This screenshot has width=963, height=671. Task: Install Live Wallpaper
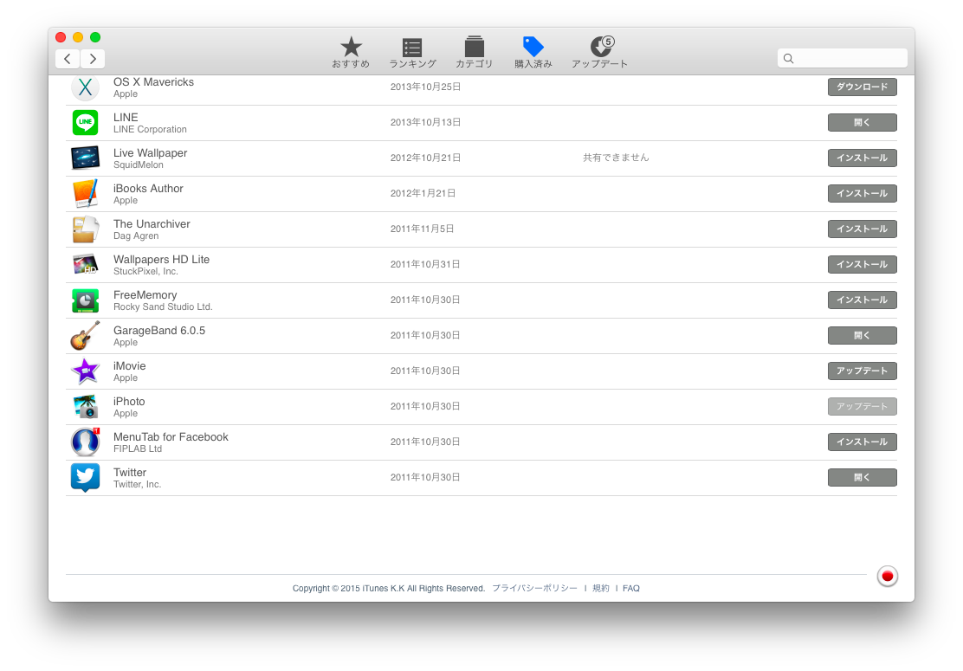pos(863,158)
